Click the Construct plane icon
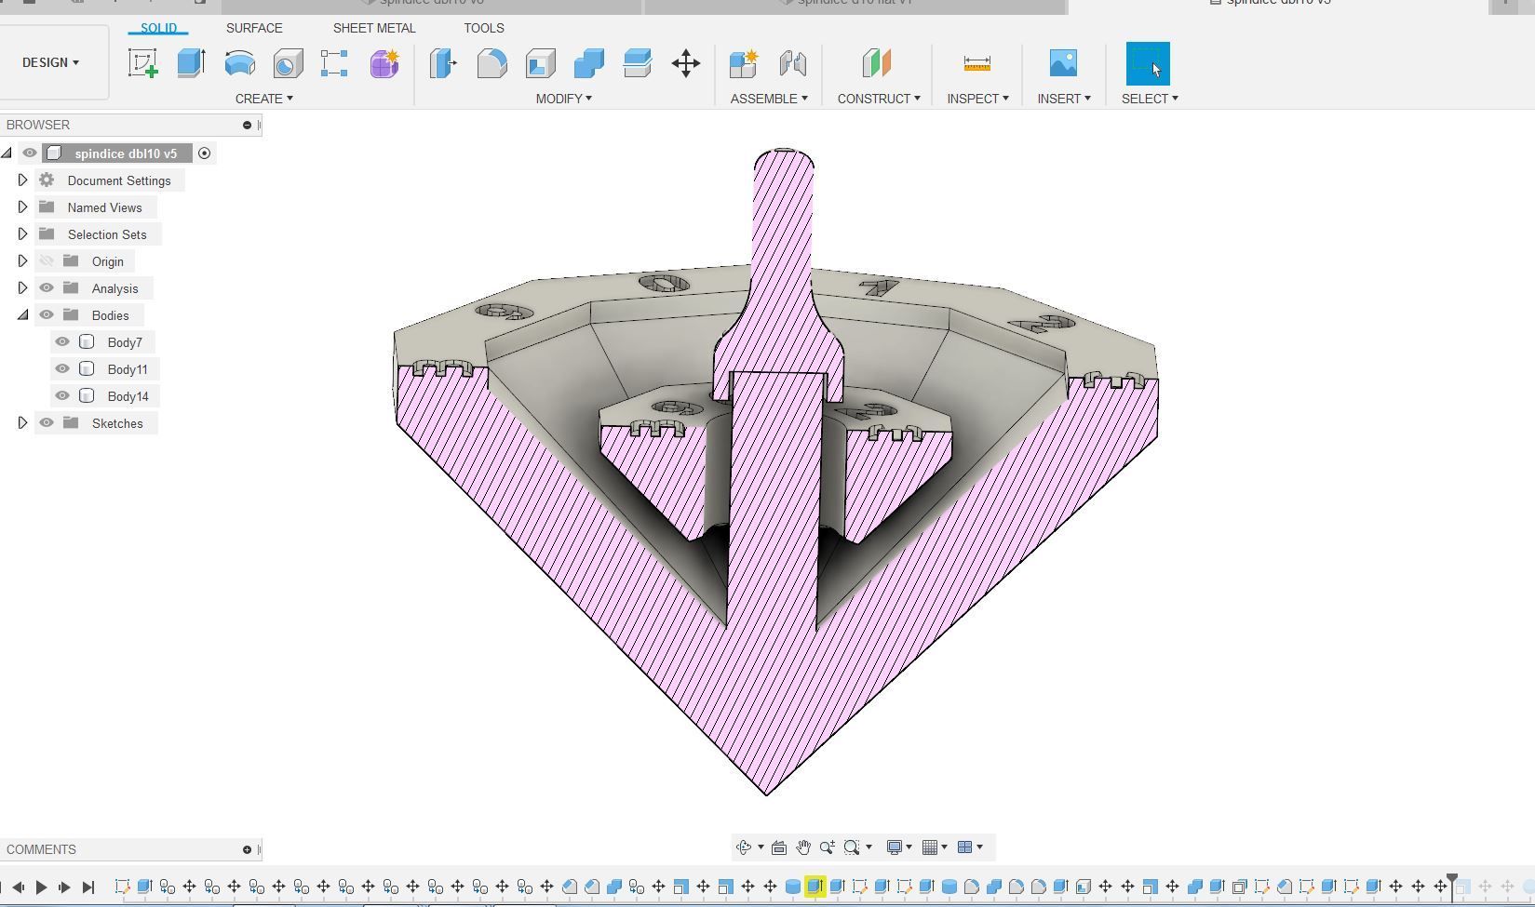Viewport: 1535px width, 907px height. [877, 63]
